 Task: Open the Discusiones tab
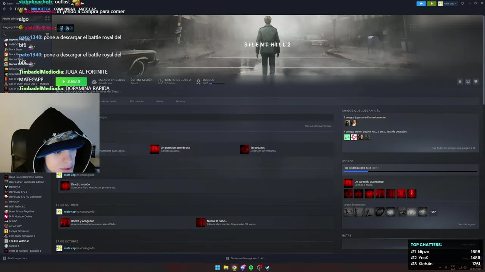click(x=137, y=101)
